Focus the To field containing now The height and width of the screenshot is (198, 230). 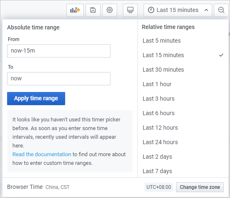(x=59, y=79)
